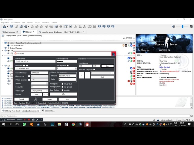The width and height of the screenshot is (194, 145).
Task: Click the bottom Join button beside Leave
Action: [68, 99]
